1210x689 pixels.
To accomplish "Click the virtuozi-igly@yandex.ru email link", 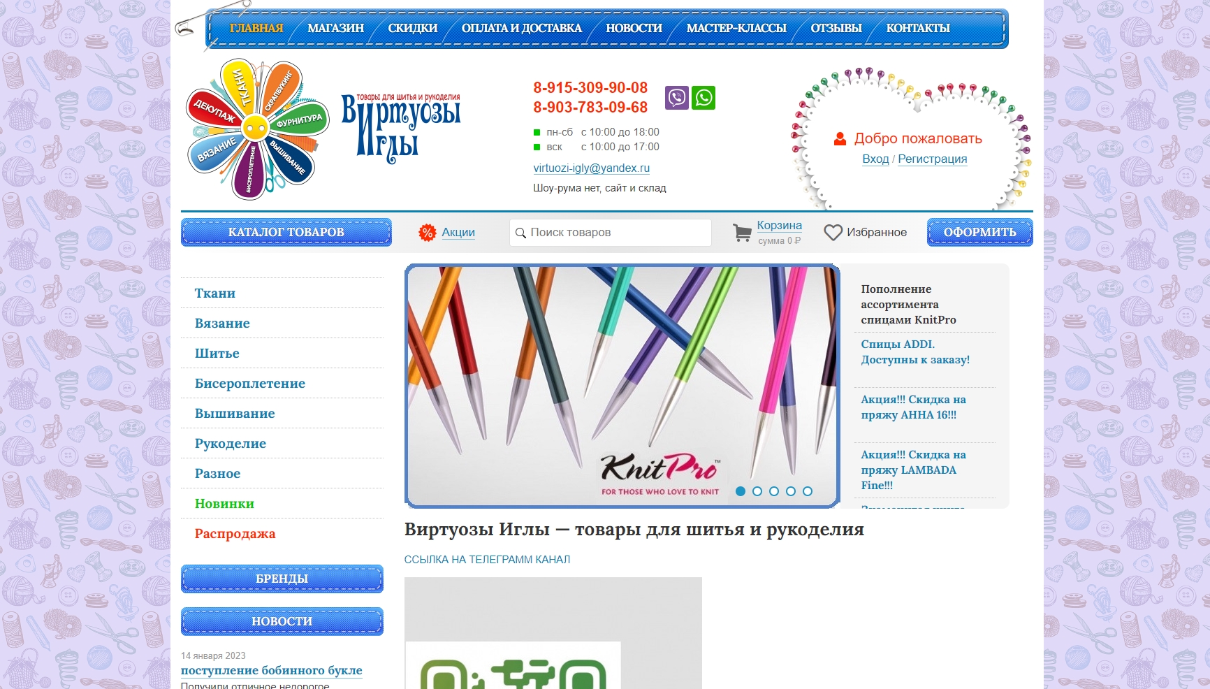I will pos(592,168).
